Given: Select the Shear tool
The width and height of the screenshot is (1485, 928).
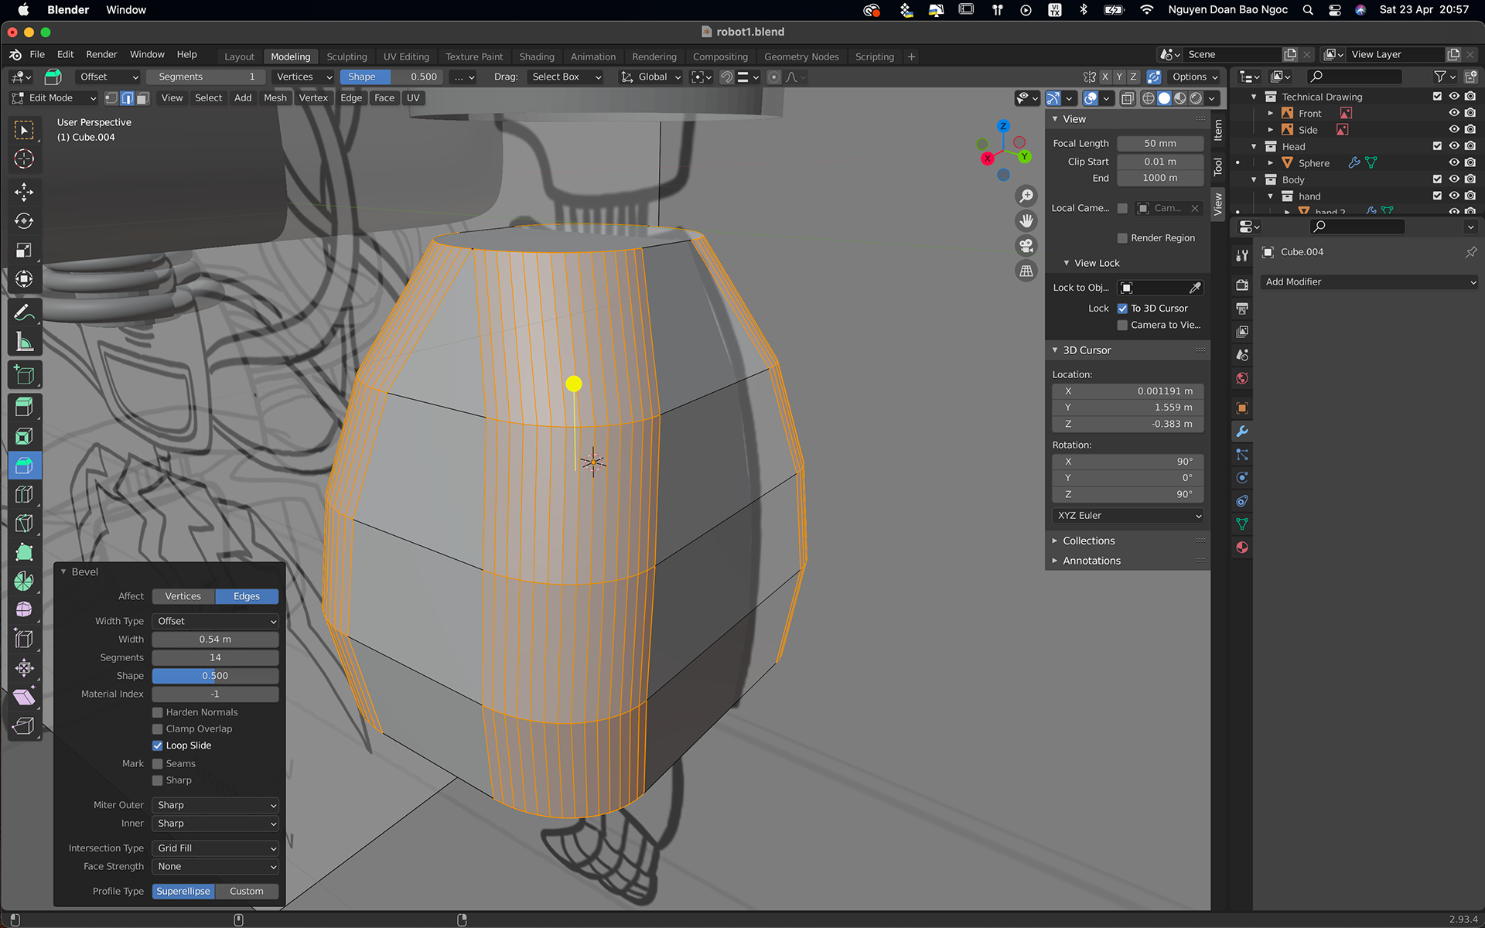Looking at the screenshot, I should click(24, 697).
